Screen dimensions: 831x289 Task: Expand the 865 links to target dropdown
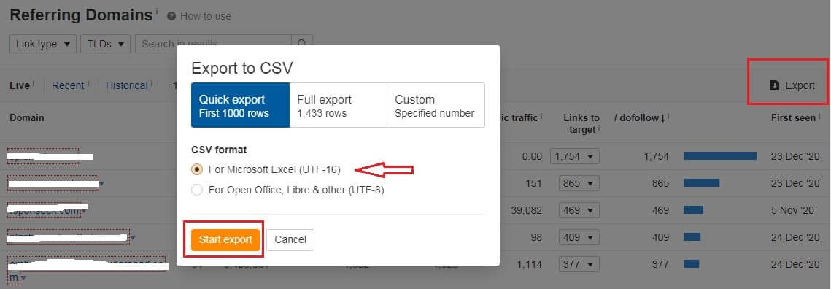coord(579,183)
